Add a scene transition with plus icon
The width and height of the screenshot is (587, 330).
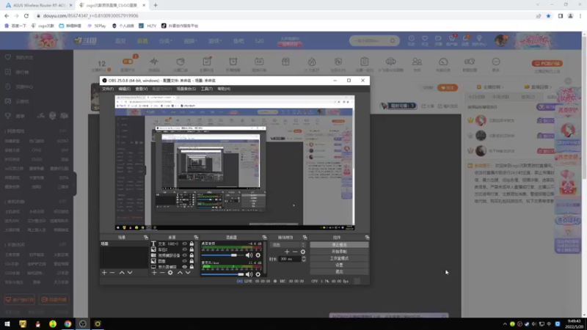[x=287, y=252]
